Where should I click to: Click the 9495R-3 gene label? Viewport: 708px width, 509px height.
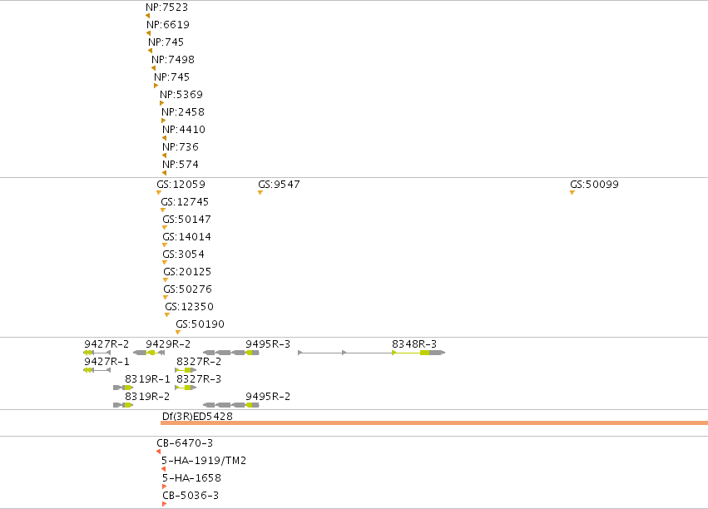click(x=268, y=344)
